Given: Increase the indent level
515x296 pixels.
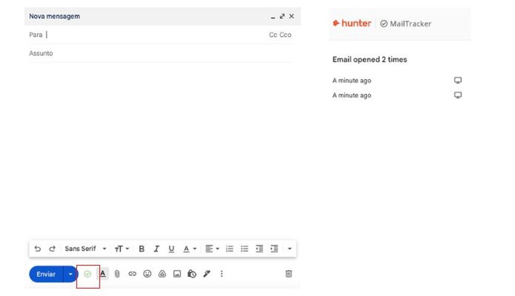Looking at the screenshot, I should pos(274,249).
